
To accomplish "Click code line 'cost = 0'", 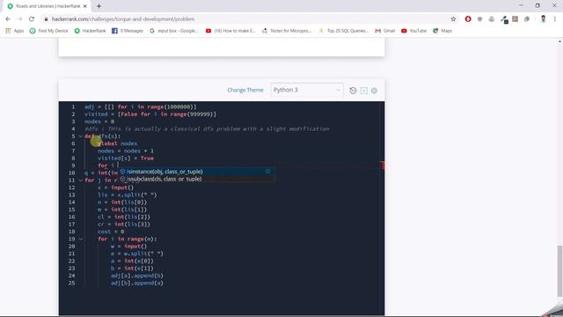I will [x=111, y=232].
